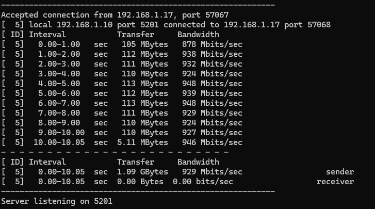Click the 4.00-5.00 interval entry
The width and height of the screenshot is (375, 209).
pos(59,84)
